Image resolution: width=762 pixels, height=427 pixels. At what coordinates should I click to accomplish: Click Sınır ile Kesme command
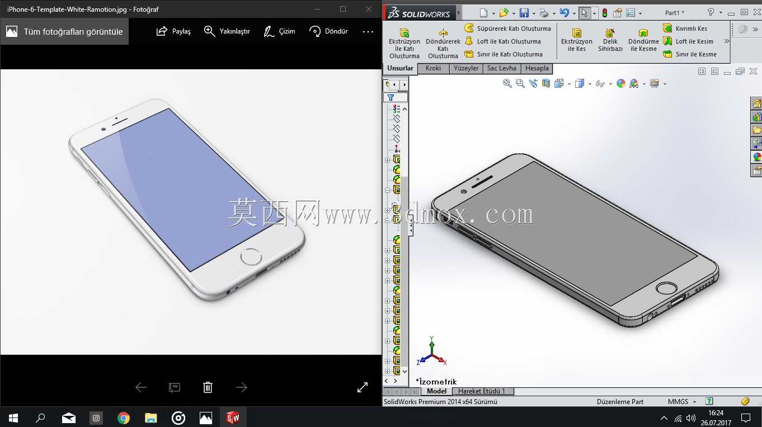[690, 54]
